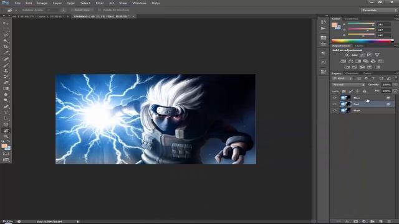Click the Reset View button

tap(82, 10)
